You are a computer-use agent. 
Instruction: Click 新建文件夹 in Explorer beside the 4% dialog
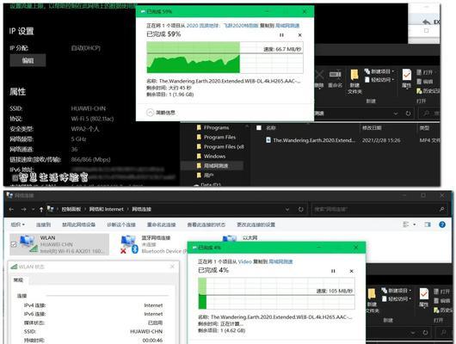pos(372,301)
